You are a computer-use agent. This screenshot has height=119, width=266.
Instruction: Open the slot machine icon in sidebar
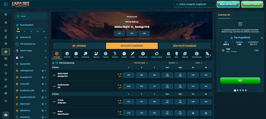tap(6, 31)
